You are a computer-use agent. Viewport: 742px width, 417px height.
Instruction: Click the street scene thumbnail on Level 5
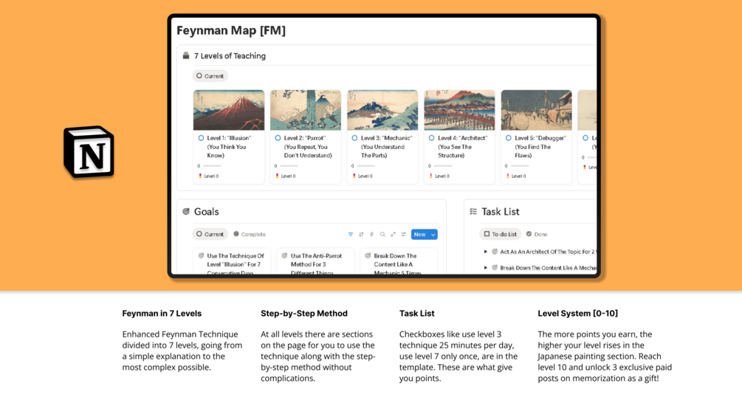pyautogui.click(x=537, y=110)
